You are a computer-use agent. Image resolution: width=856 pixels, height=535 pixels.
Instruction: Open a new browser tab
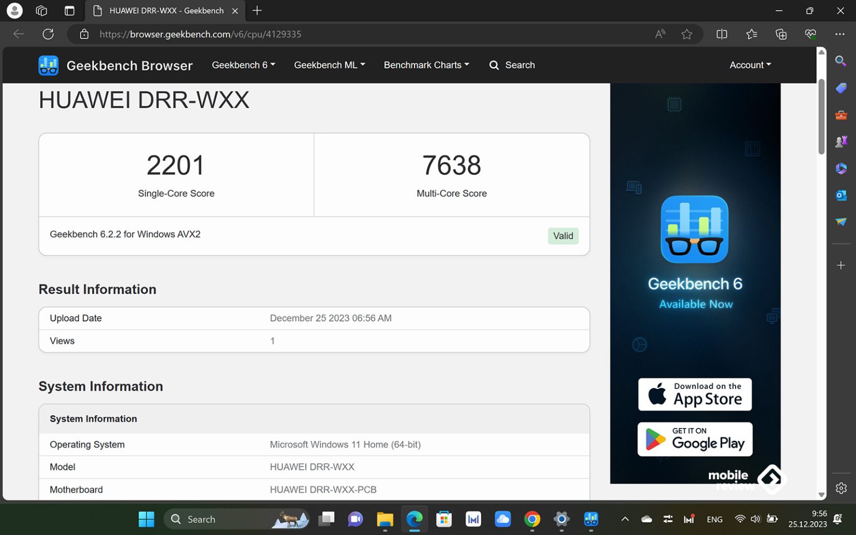pos(257,11)
